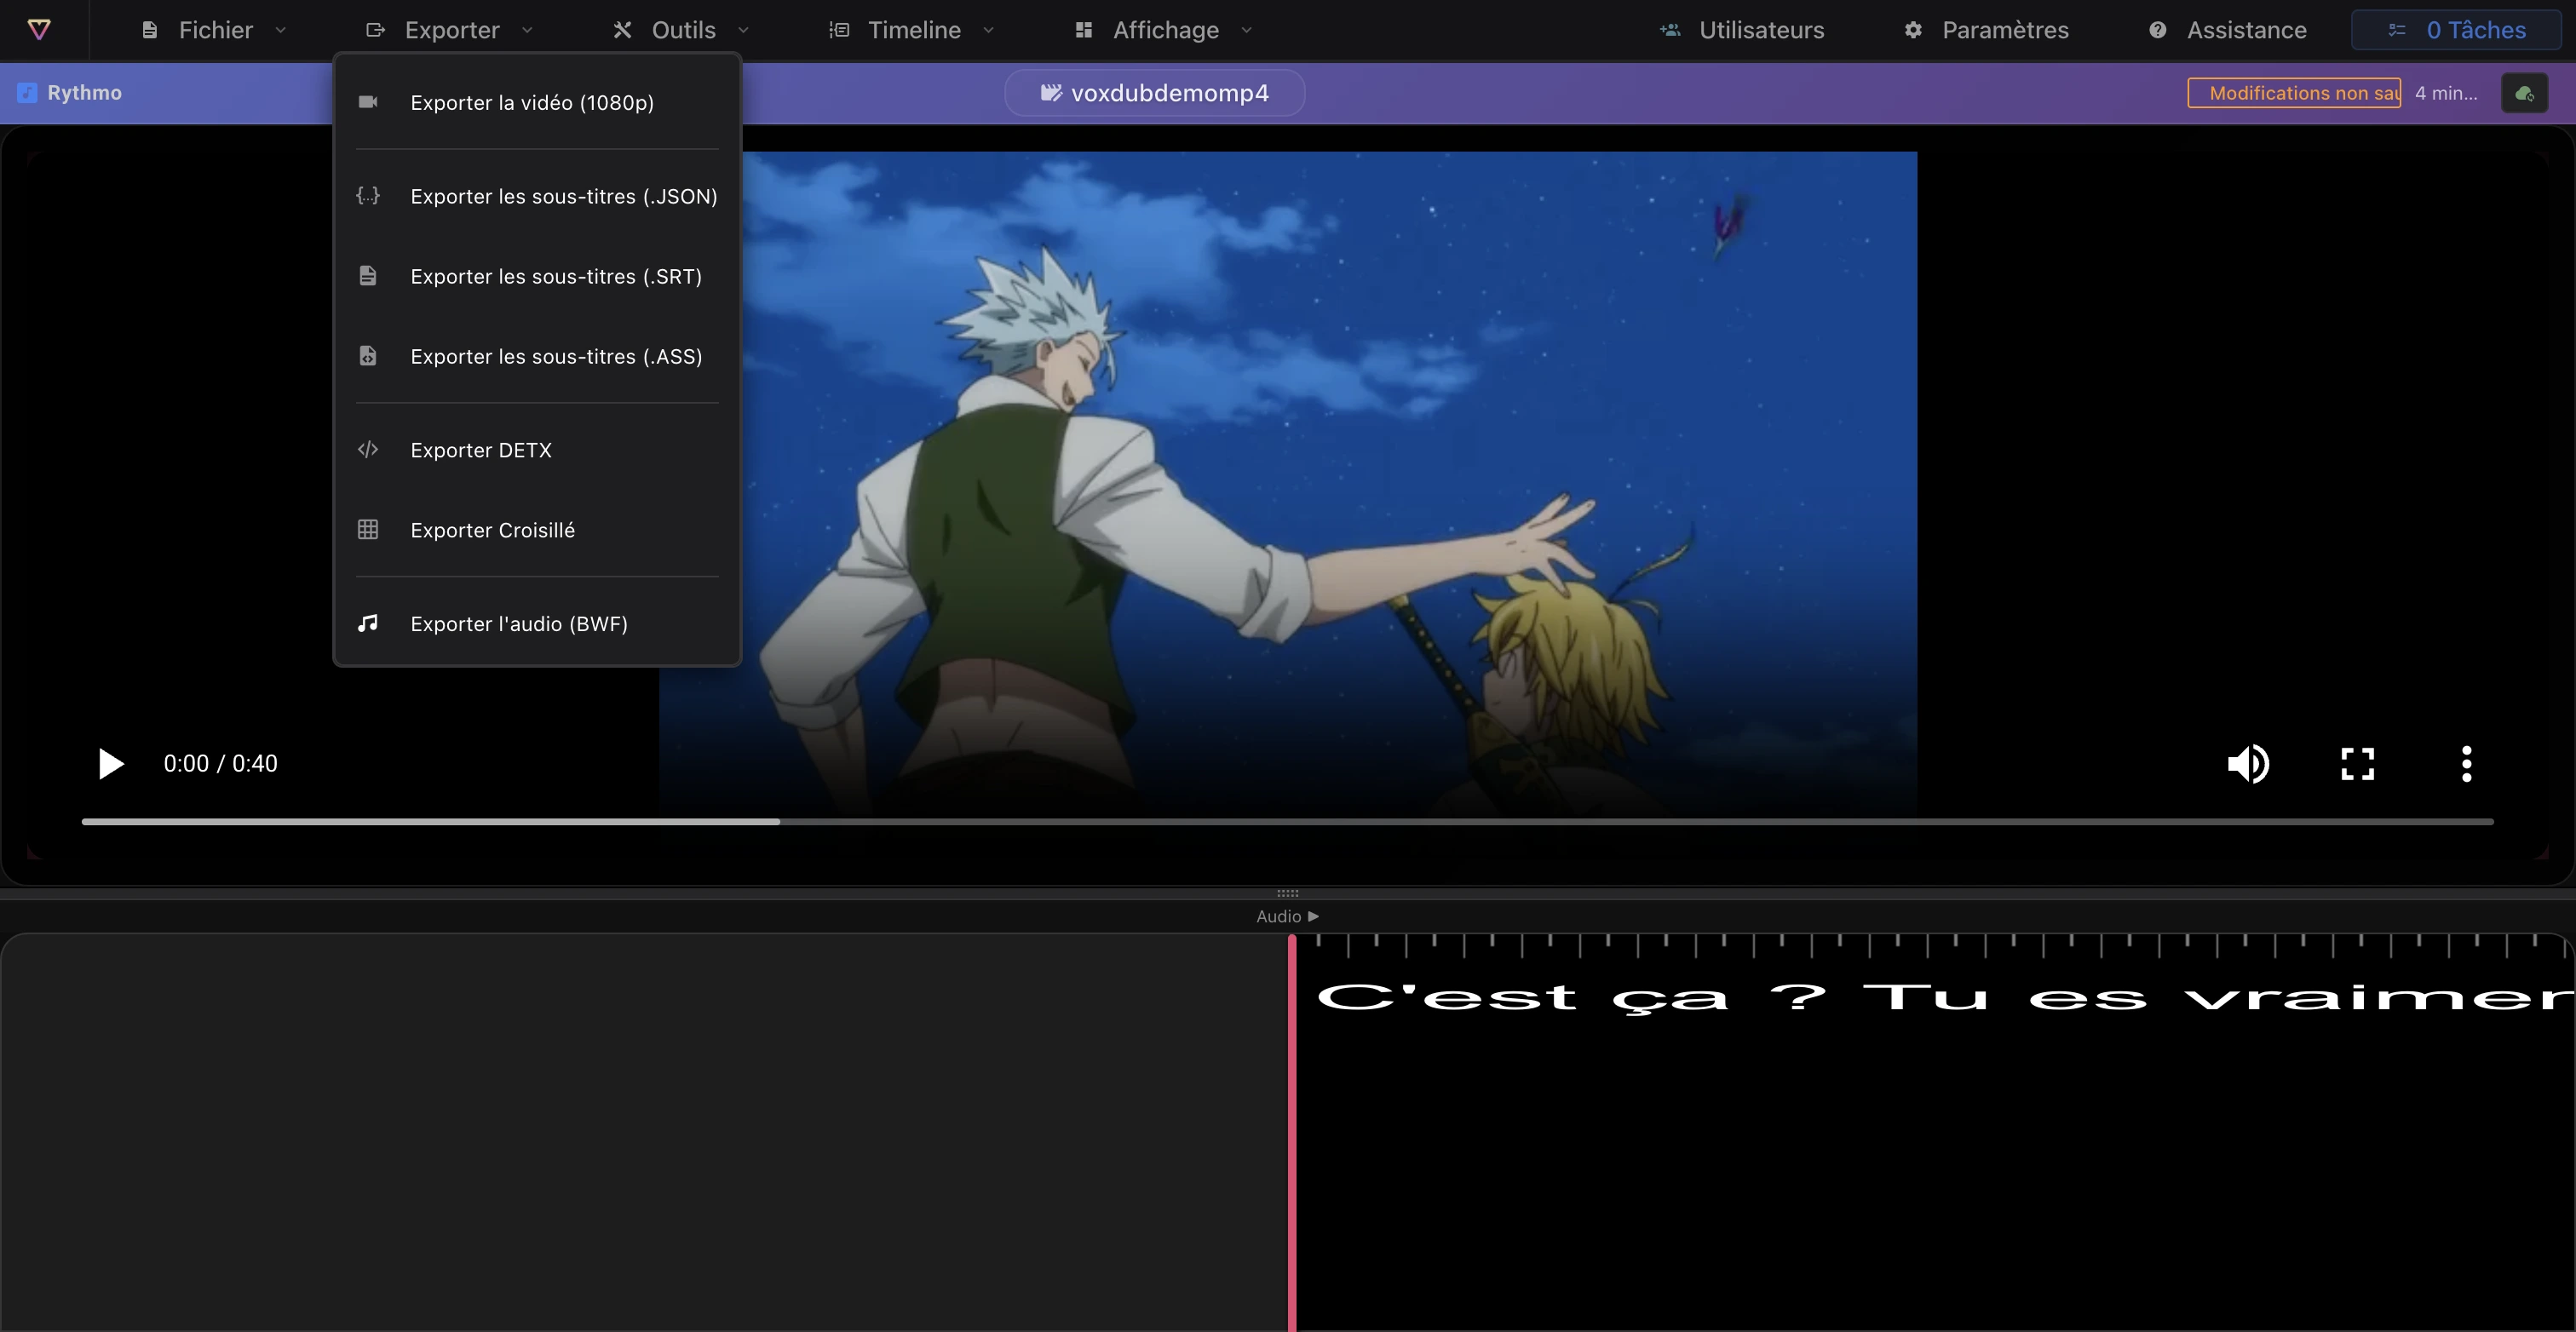The height and width of the screenshot is (1332, 2576).
Task: Open the video more options menu
Action: [x=2467, y=764]
